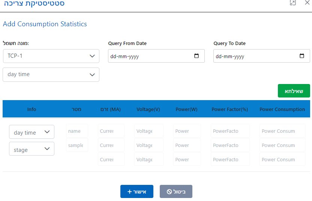The width and height of the screenshot is (312, 201).
Task: Click the first row PowerFactor input field
Action: coord(230,131)
